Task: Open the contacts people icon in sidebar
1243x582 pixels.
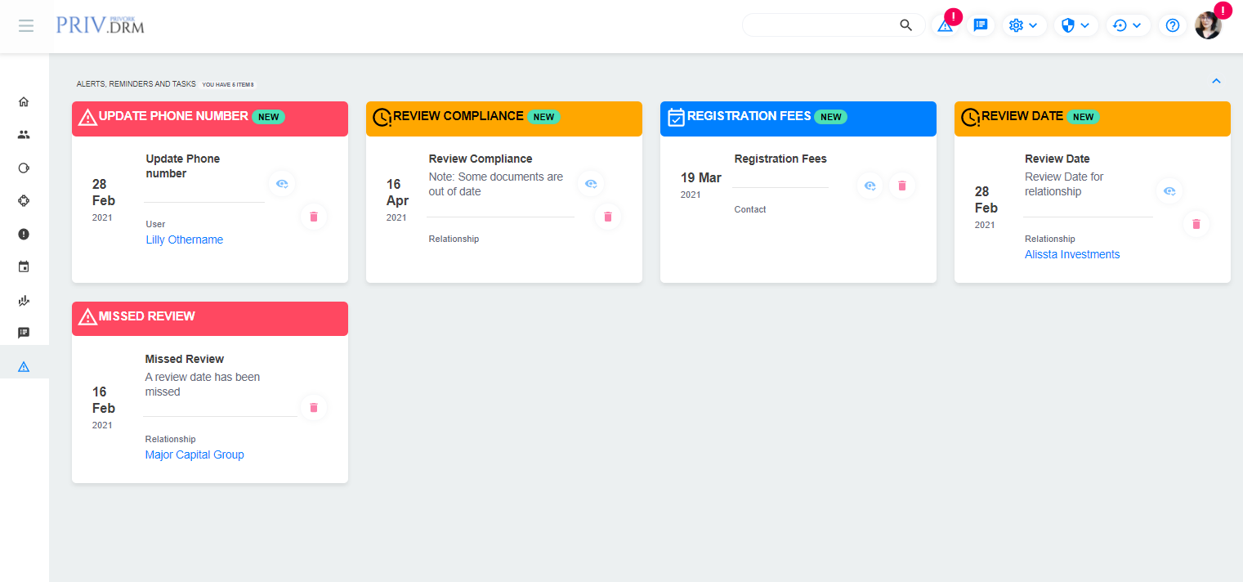Action: pos(24,135)
